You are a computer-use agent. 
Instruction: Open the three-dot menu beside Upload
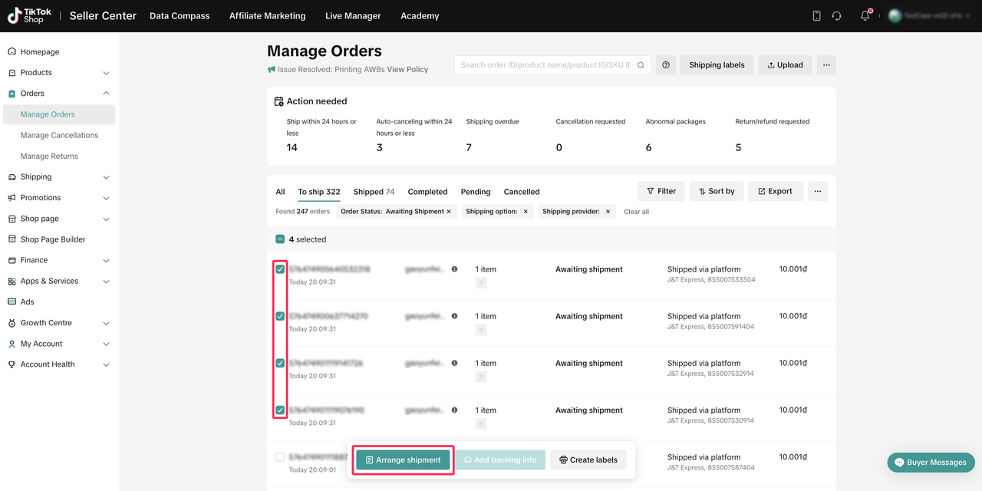click(x=826, y=65)
